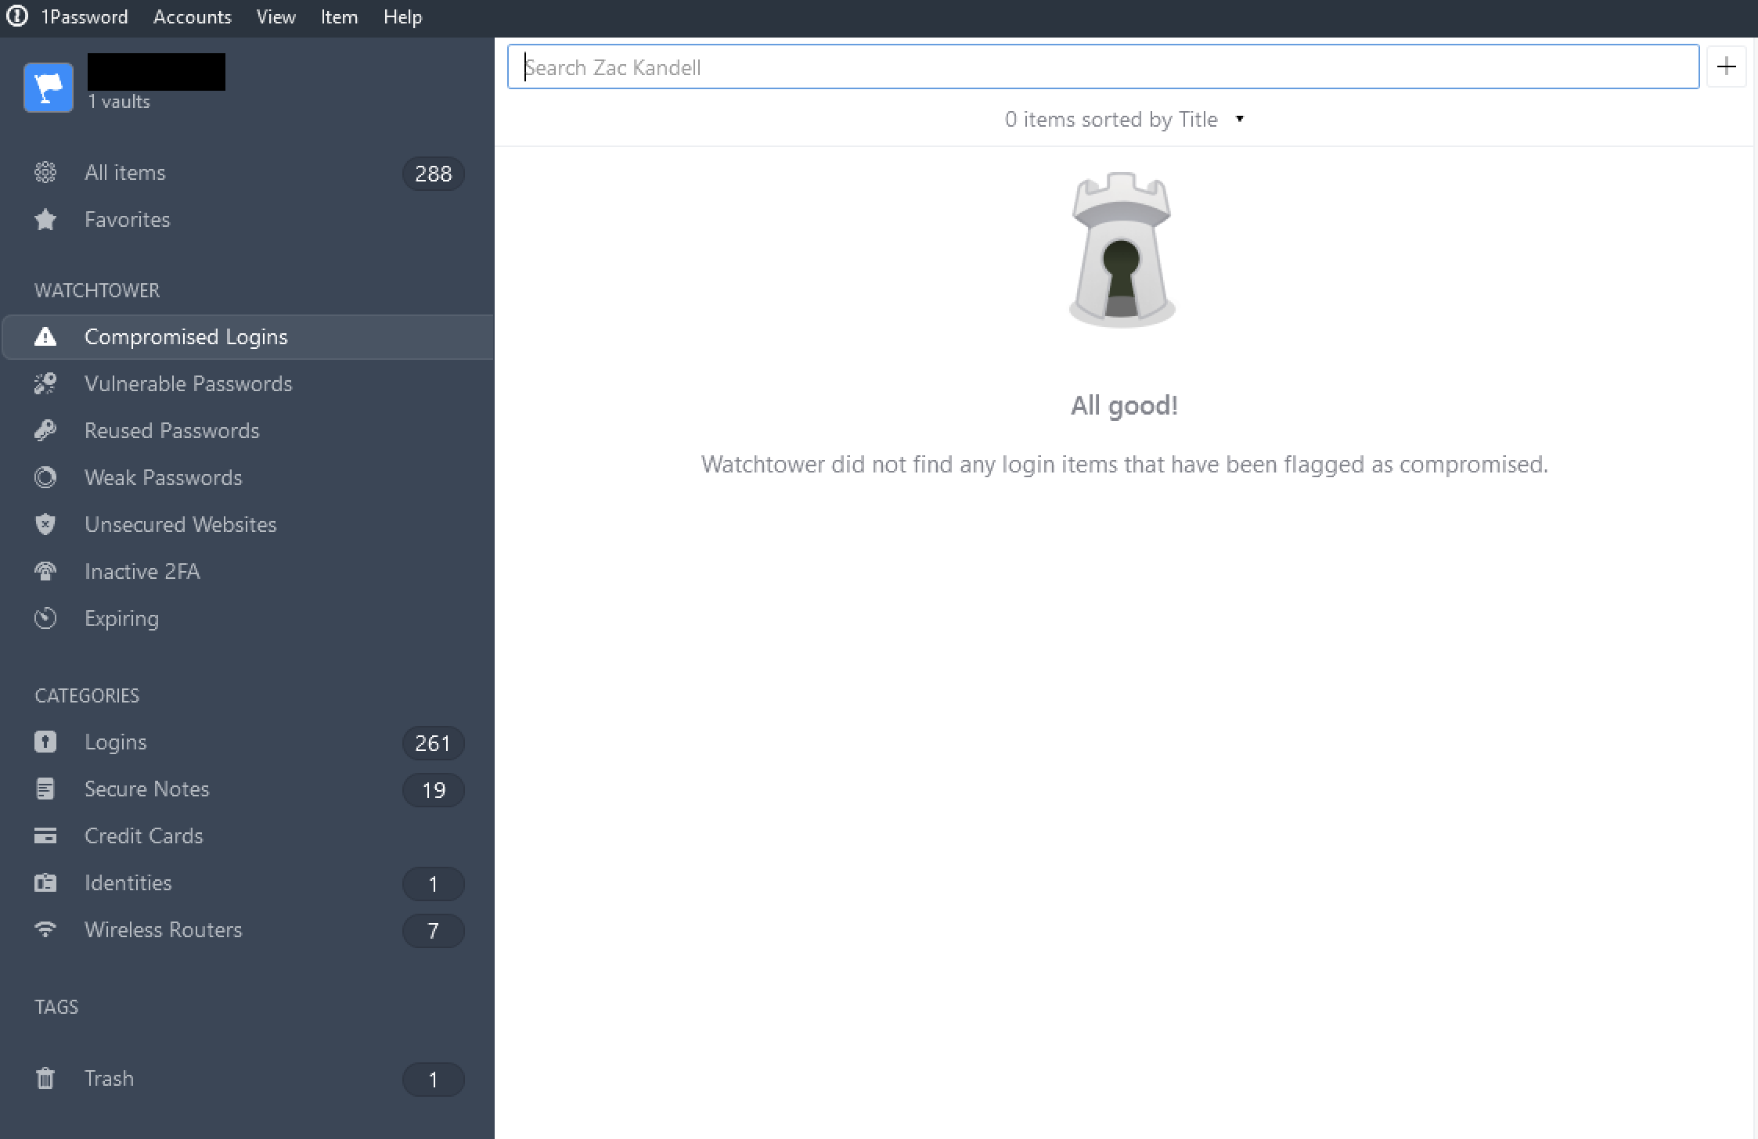Select the Wireless Routers category
Viewport: 1758px width, 1139px height.
point(163,930)
